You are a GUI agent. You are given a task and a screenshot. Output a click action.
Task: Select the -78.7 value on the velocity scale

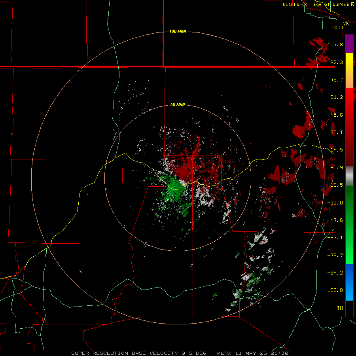pos(335,256)
